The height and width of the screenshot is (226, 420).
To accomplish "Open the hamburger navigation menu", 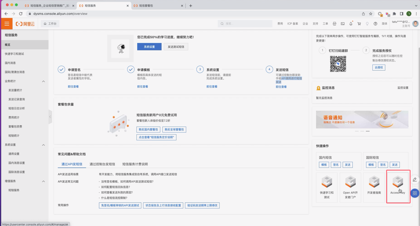I will [7, 24].
